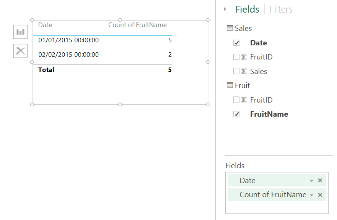
Task: Select the Fields tab heading
Action: click(x=247, y=9)
